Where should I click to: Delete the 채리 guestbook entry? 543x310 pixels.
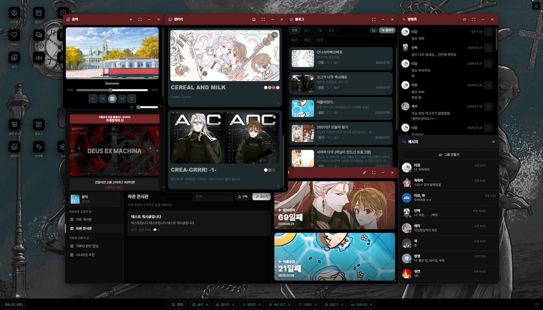pyautogui.click(x=488, y=107)
